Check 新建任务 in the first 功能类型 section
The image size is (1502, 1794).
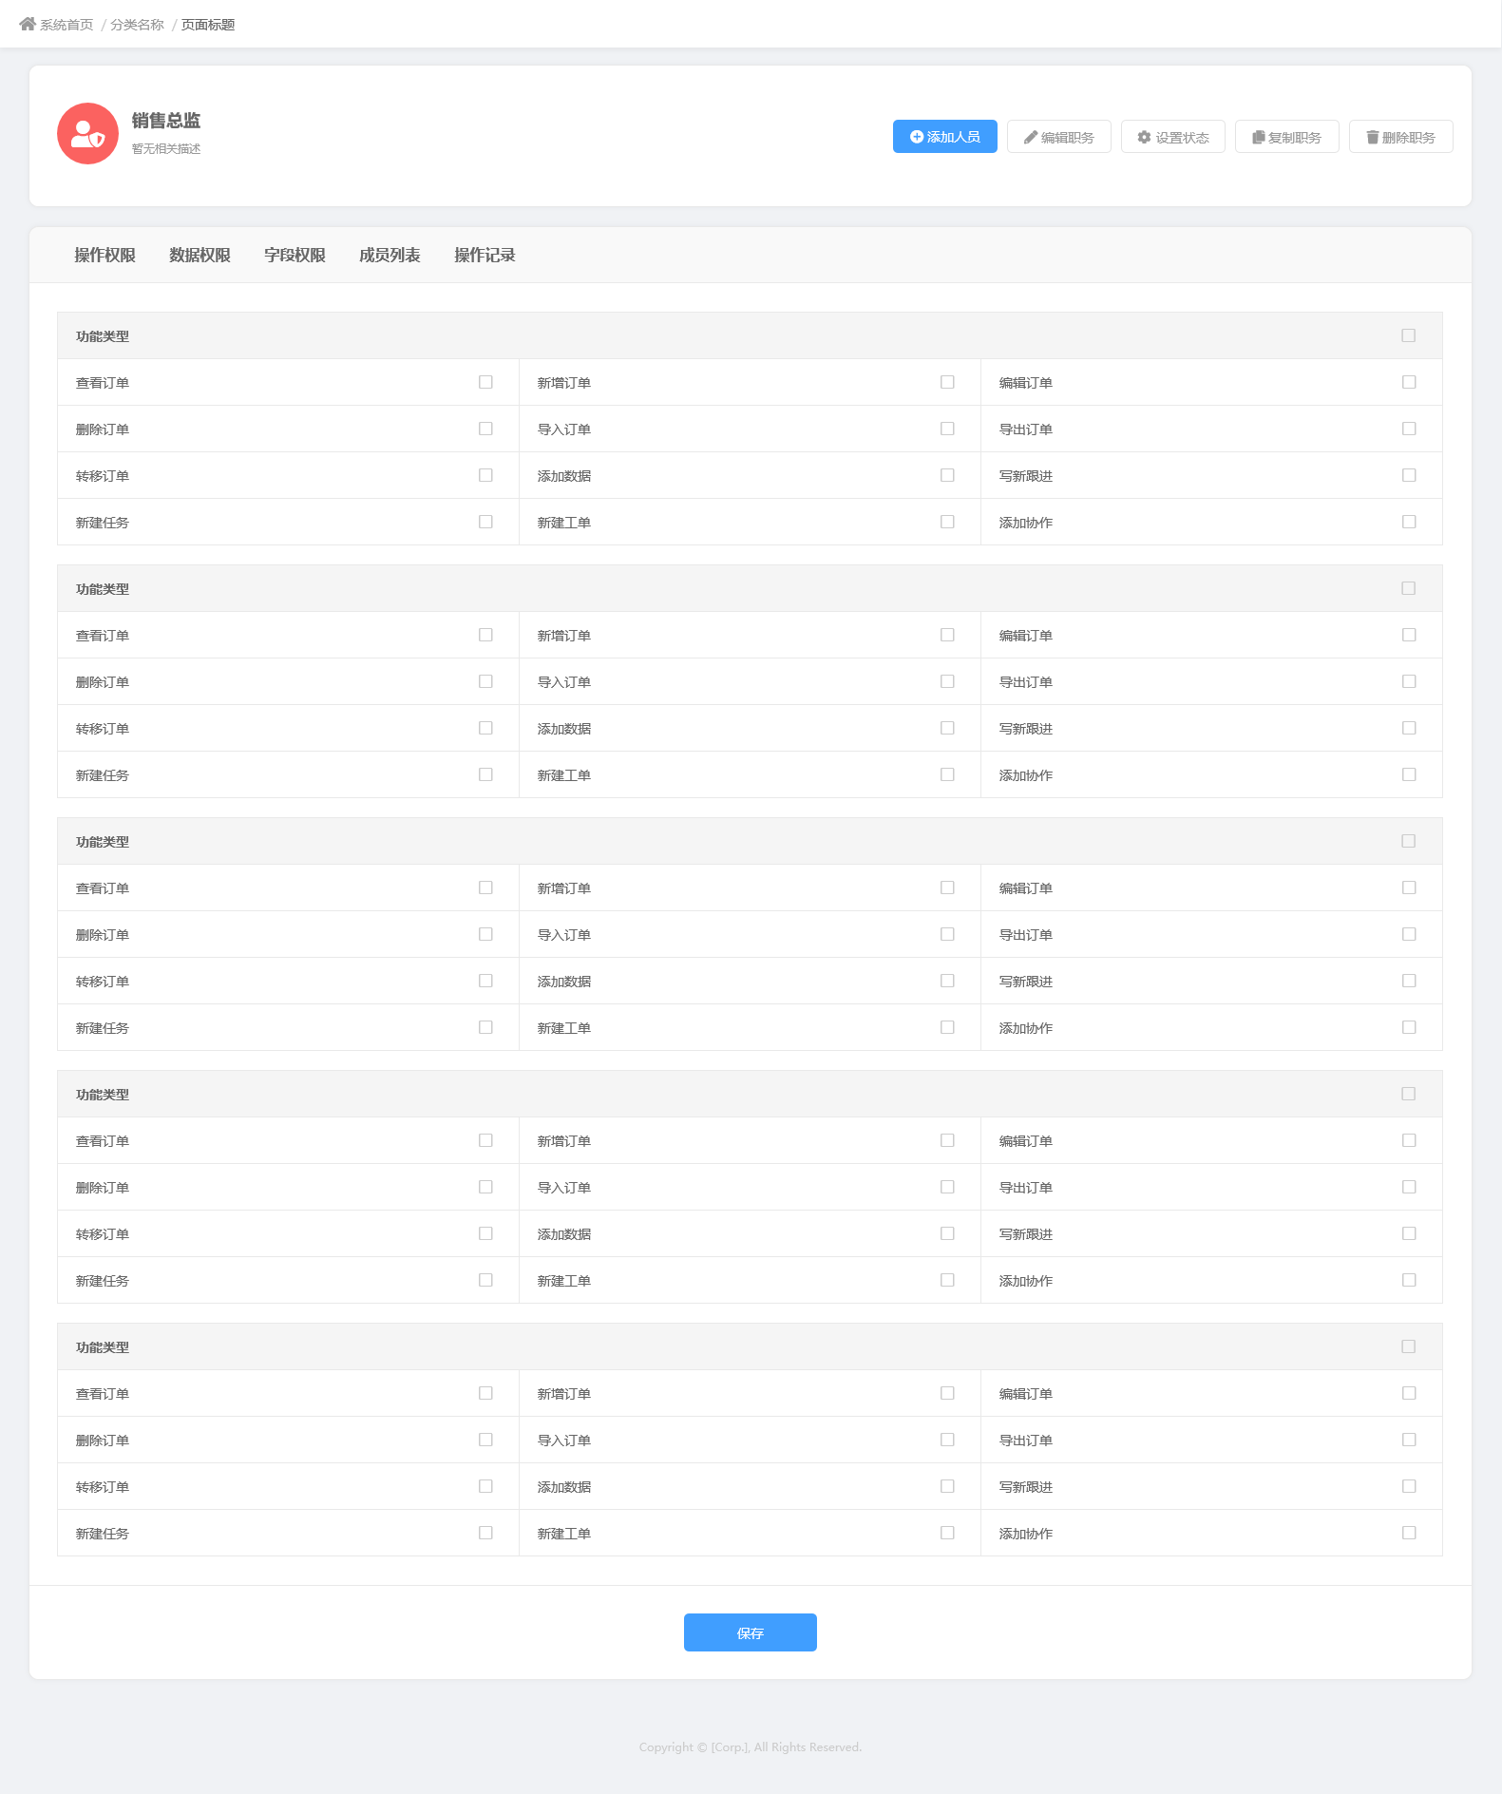485,522
